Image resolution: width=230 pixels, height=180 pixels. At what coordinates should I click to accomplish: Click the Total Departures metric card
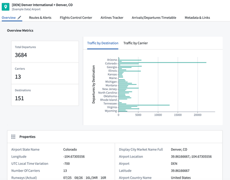coord(45,52)
